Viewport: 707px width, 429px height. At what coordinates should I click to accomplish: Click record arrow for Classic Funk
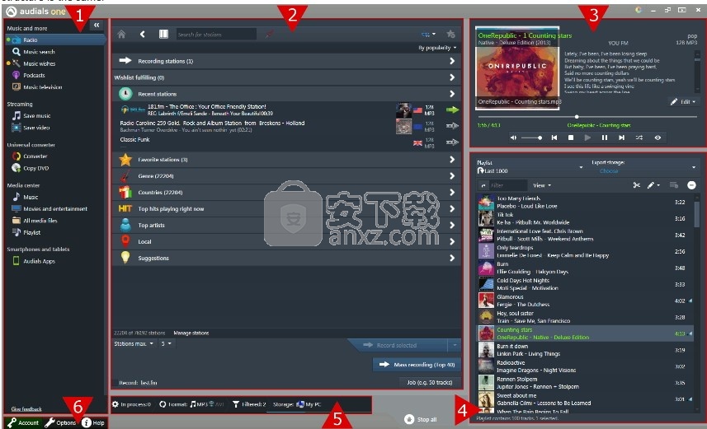click(452, 142)
